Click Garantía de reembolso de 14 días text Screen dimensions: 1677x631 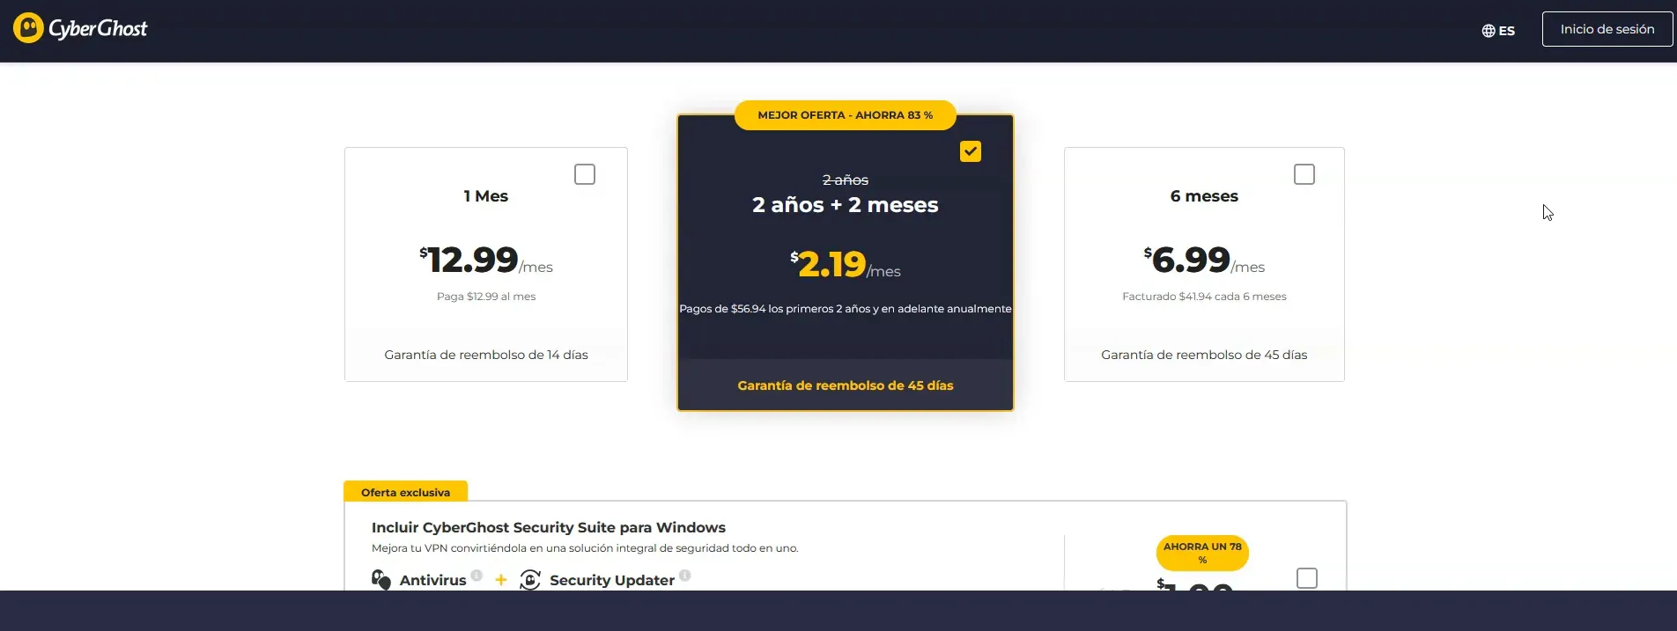tap(486, 355)
